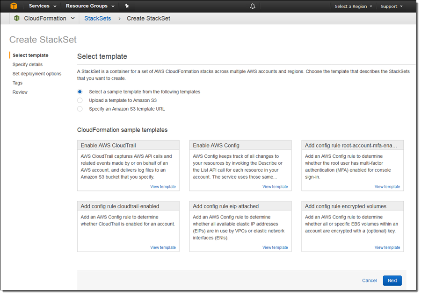The image size is (421, 295).
Task: Expand the Support menu
Action: pos(392,7)
